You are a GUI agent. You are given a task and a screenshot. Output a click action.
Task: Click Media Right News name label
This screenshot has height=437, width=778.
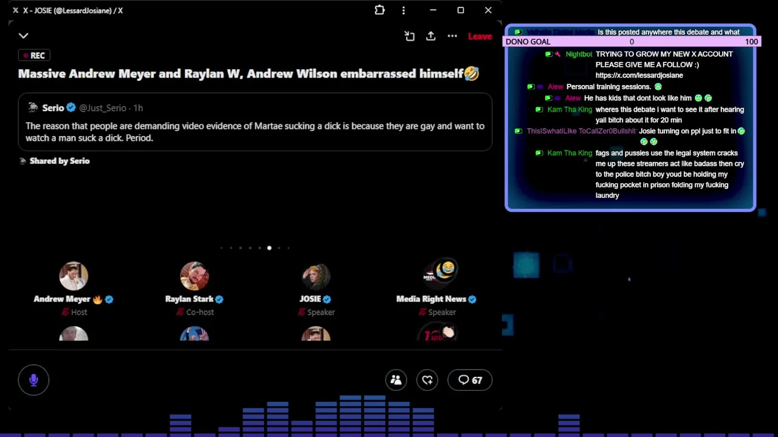pos(431,299)
